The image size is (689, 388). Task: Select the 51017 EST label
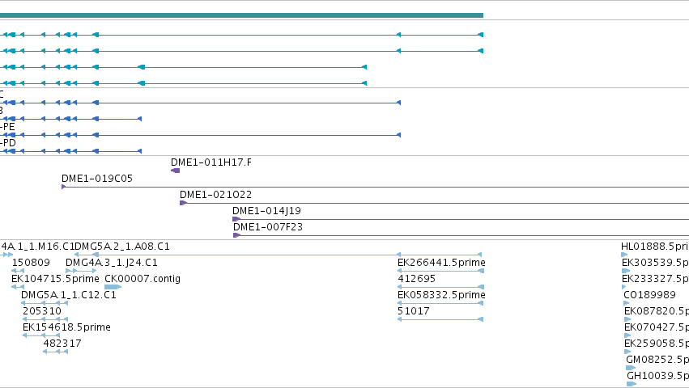click(414, 311)
